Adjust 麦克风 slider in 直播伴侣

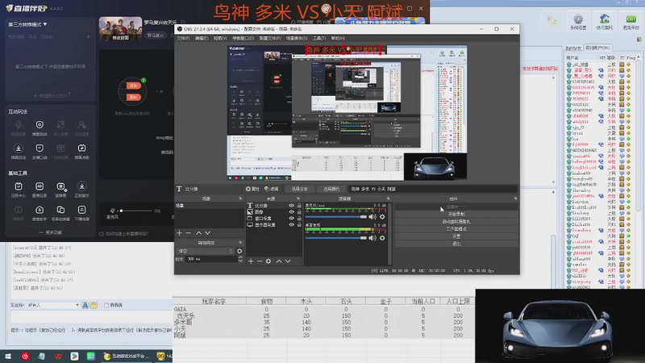137,211
